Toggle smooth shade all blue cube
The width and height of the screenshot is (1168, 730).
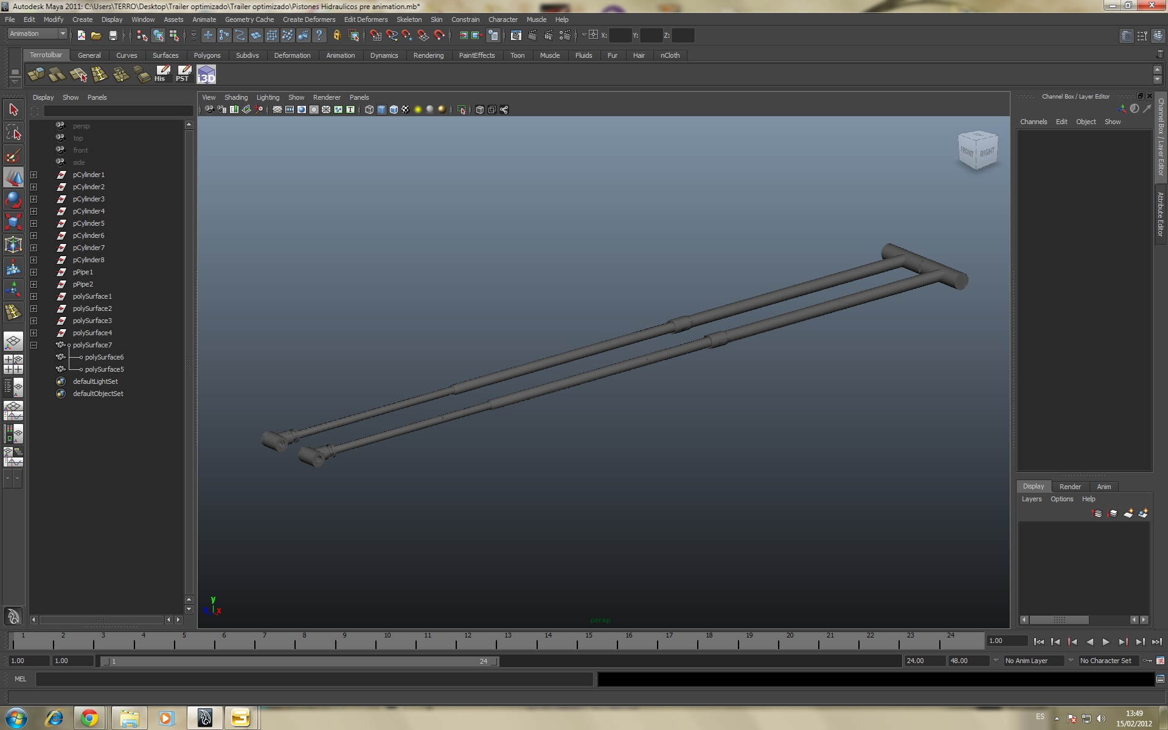pos(381,110)
